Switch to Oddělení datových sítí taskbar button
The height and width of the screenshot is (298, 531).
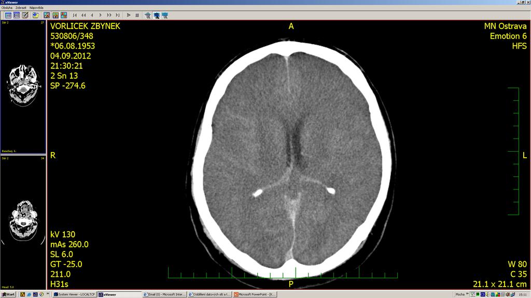coord(209,294)
